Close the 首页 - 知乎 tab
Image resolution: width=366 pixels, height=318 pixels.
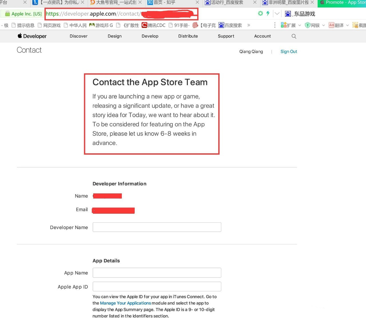point(197,2)
